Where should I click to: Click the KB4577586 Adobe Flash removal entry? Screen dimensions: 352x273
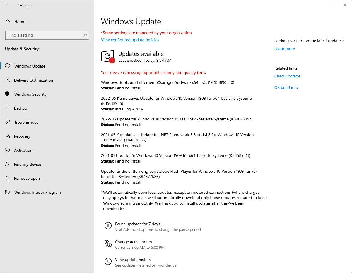click(180, 174)
